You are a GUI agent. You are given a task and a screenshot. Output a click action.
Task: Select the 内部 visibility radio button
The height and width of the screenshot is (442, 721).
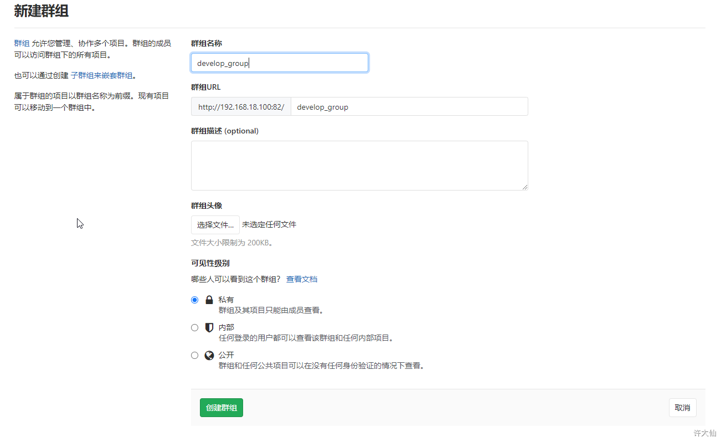point(194,328)
